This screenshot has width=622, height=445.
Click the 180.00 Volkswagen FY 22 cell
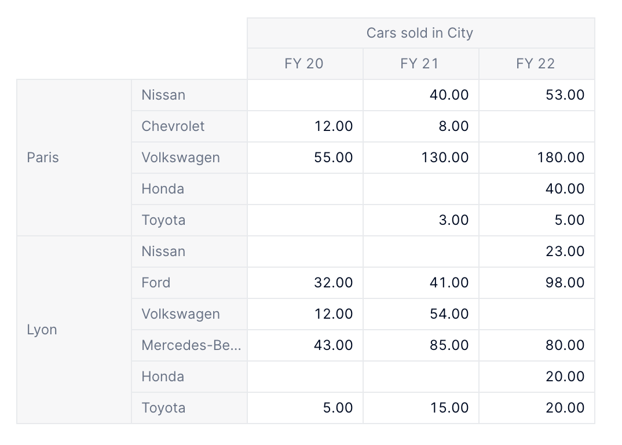click(x=536, y=158)
